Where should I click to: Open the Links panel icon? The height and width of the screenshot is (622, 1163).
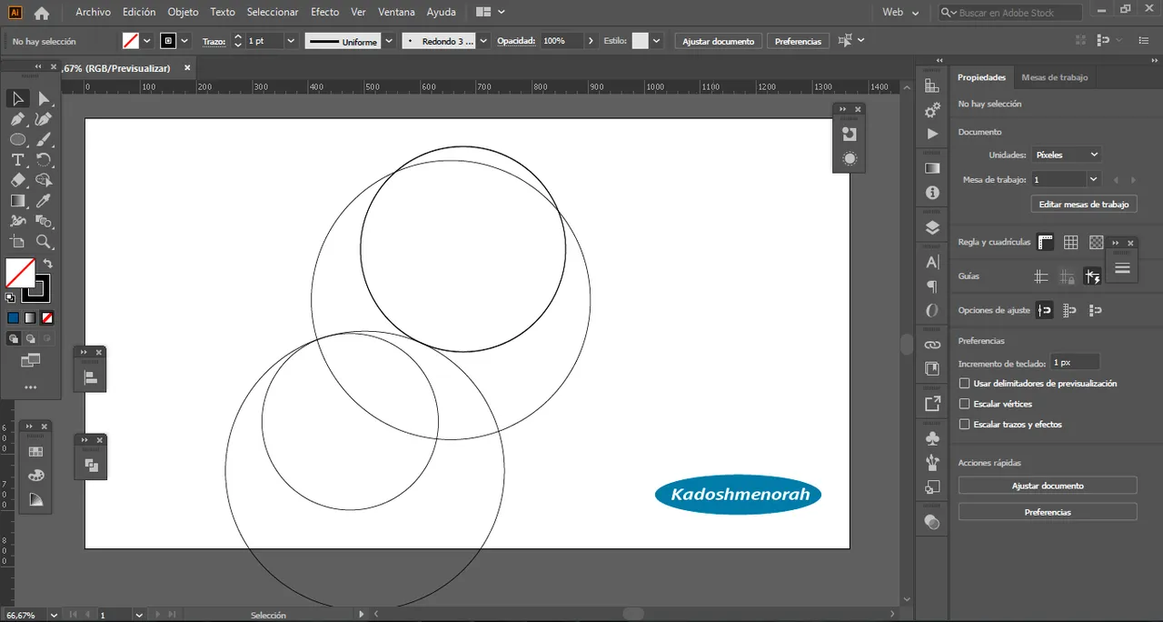[932, 345]
